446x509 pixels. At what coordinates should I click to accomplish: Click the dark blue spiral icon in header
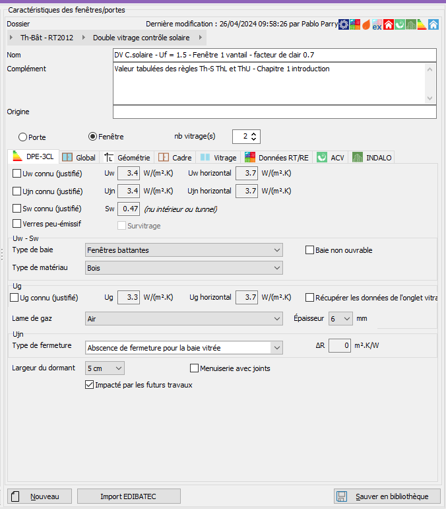pyautogui.click(x=343, y=24)
